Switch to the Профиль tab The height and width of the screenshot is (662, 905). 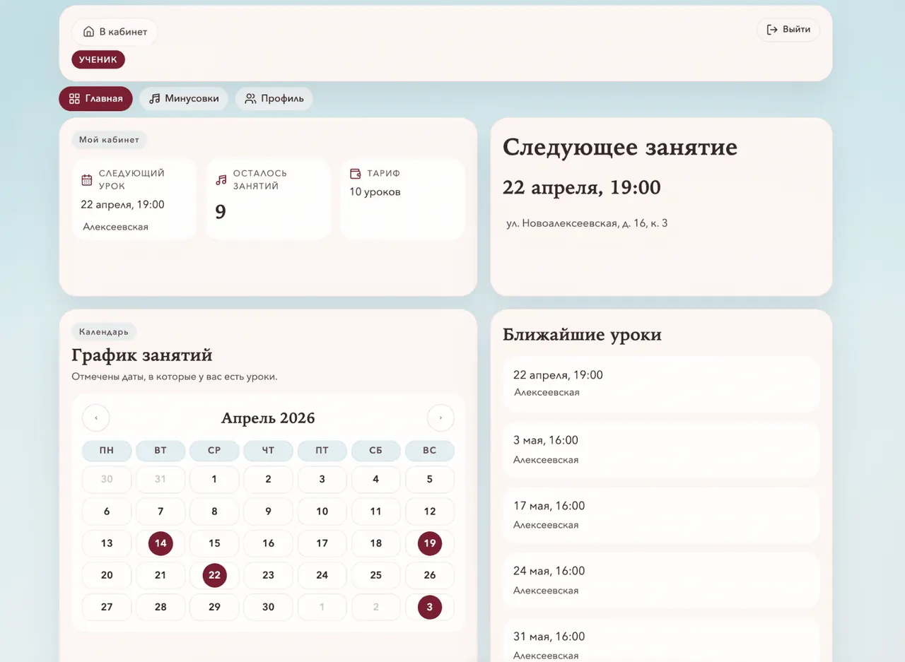[274, 99]
